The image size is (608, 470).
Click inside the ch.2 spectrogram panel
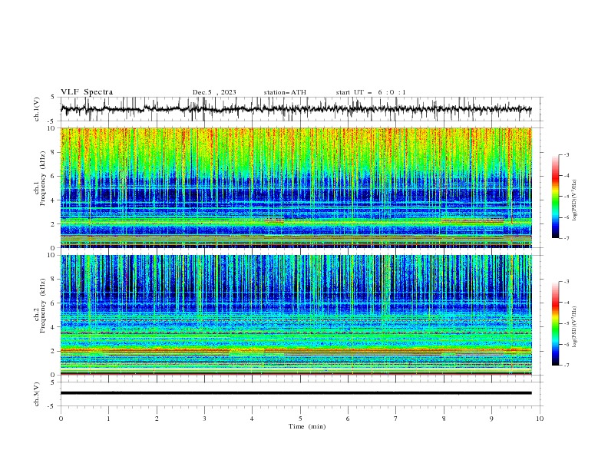tap(296, 315)
